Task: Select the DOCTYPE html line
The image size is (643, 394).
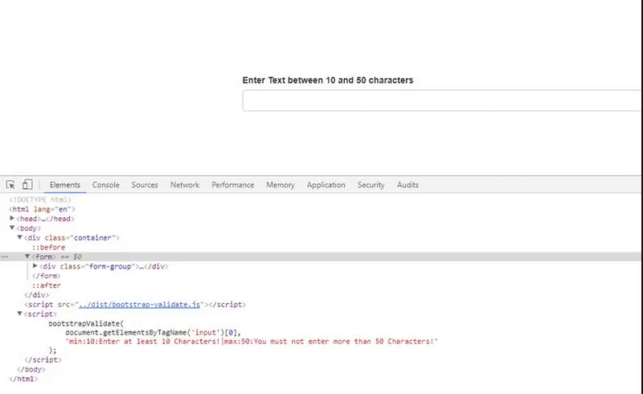Action: [x=40, y=199]
